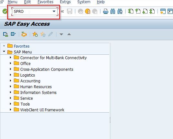Open the System menu

(x=84, y=2)
